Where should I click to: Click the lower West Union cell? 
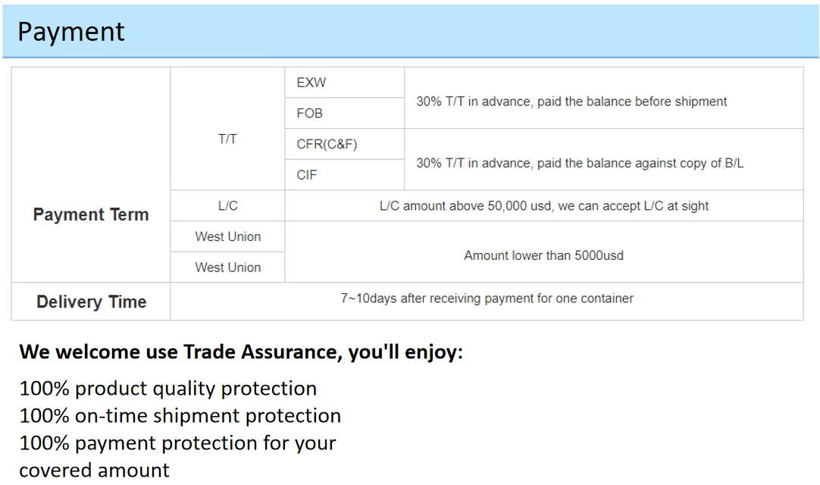pos(227,268)
